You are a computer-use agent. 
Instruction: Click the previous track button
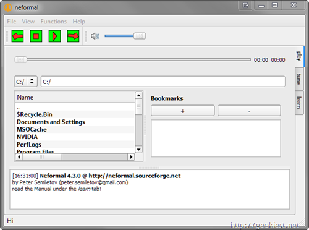click(x=17, y=36)
